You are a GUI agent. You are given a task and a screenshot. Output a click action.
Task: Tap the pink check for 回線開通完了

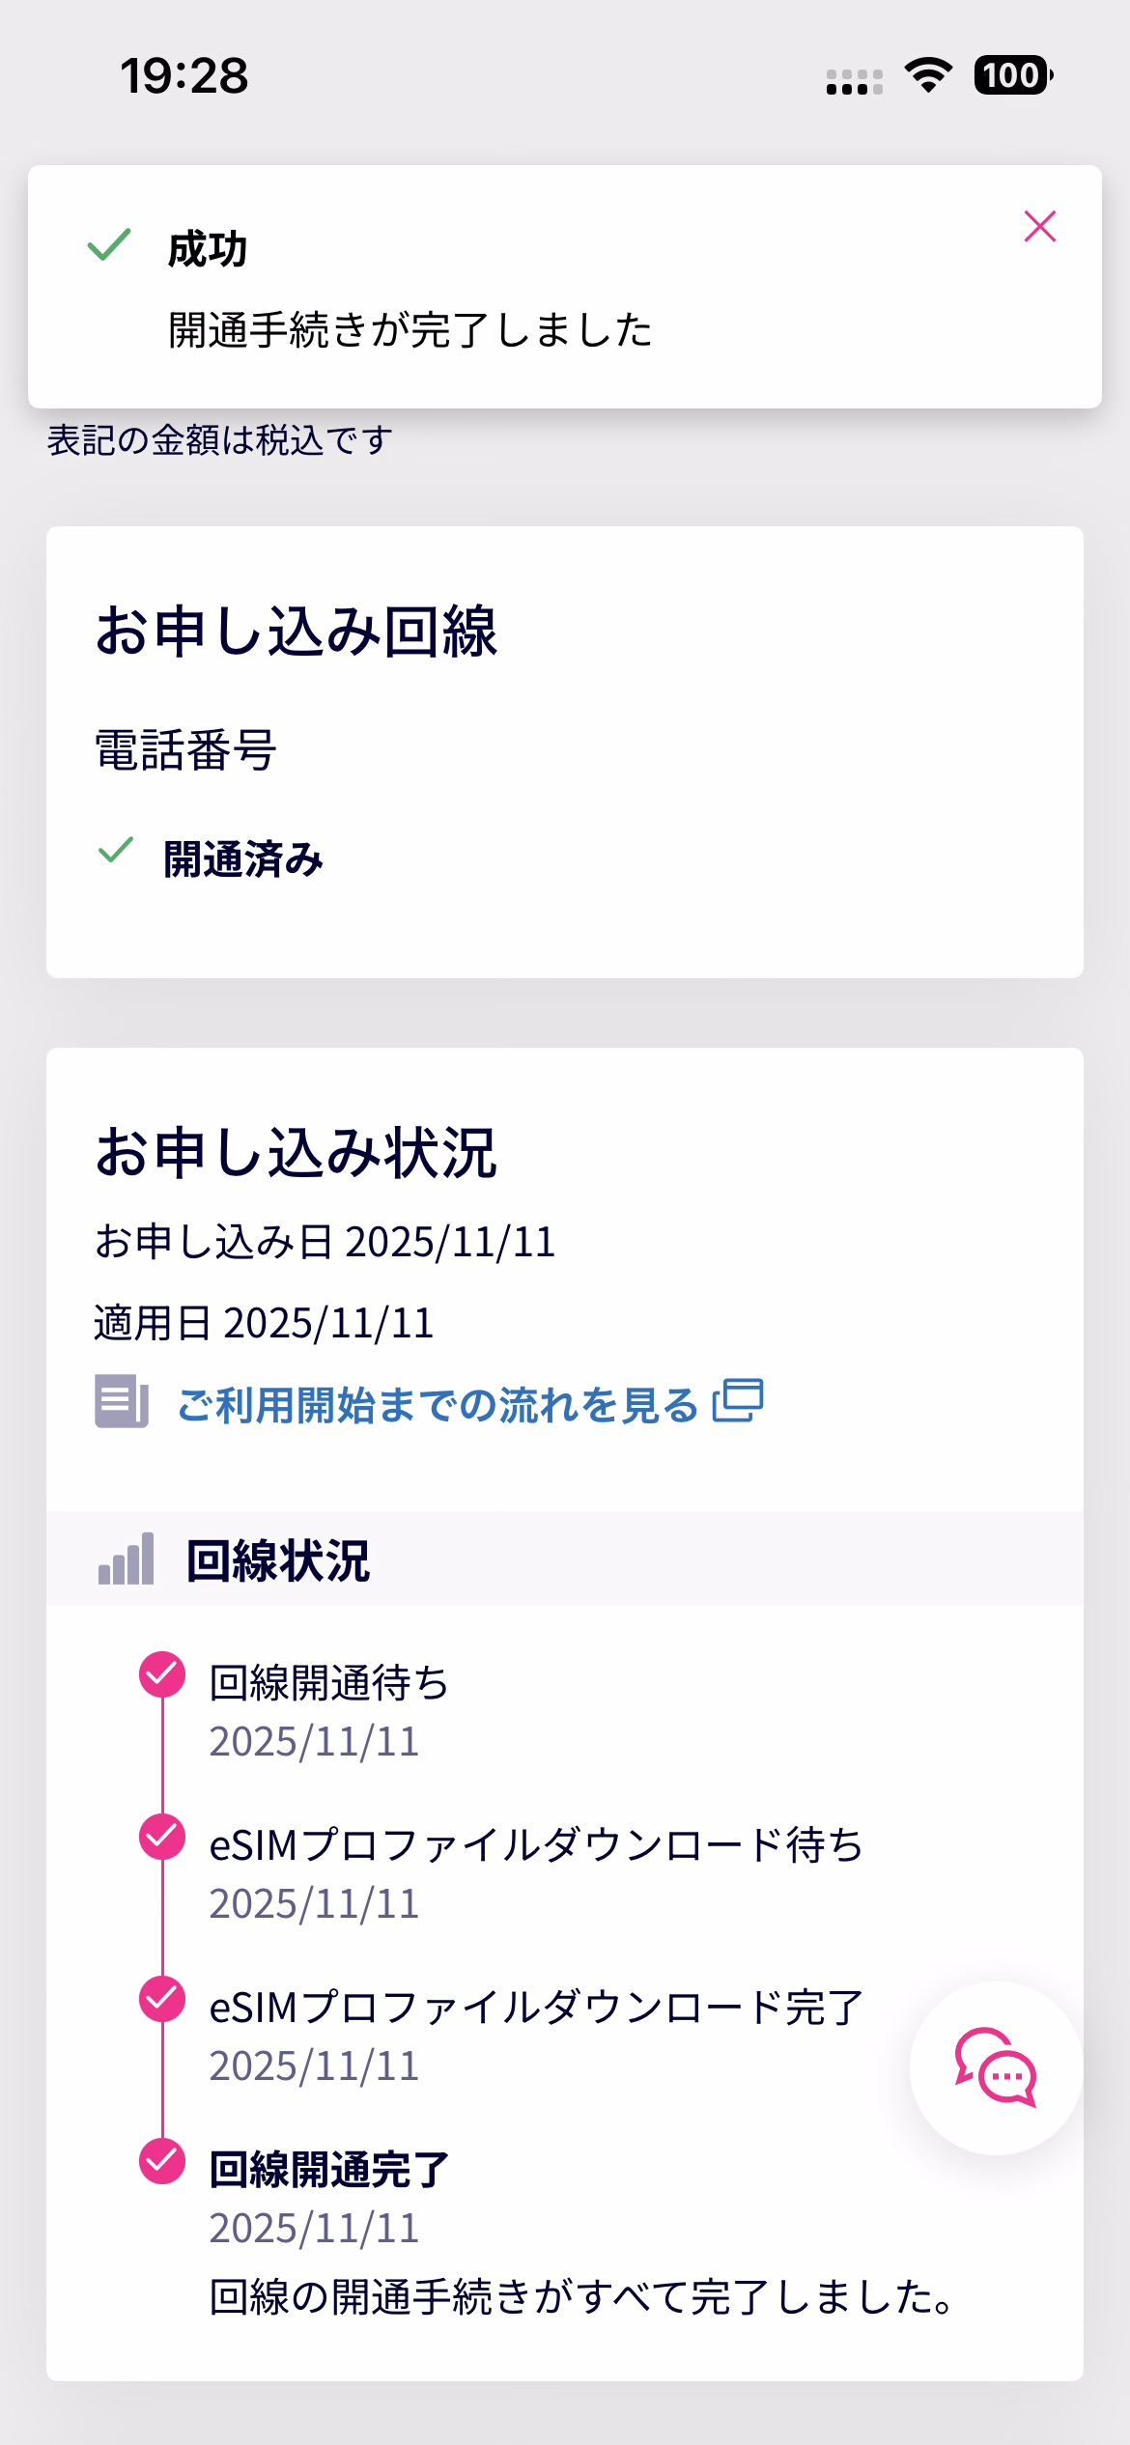point(162,2161)
